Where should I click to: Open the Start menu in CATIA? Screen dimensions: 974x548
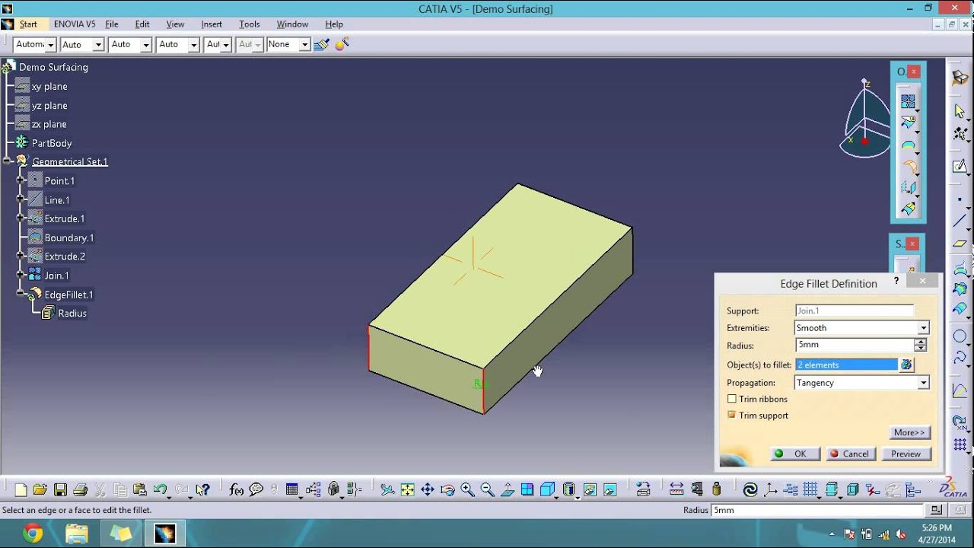28,24
